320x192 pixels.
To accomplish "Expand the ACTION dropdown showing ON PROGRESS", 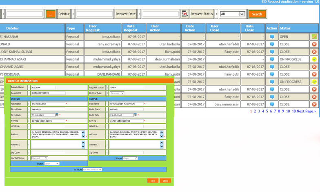I will [x=92, y=170].
